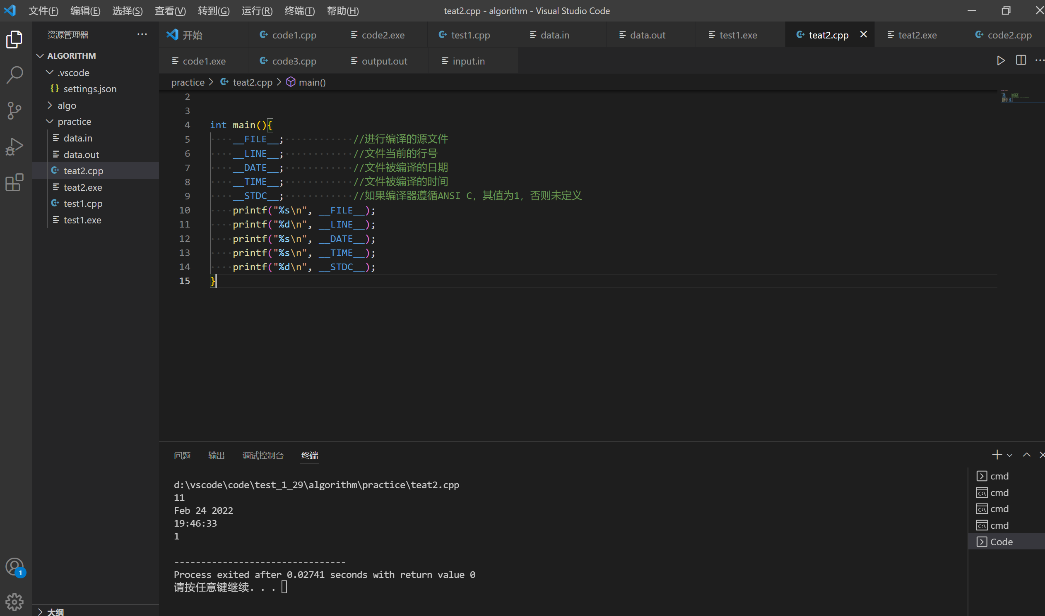
Task: Switch to the code1.cpp editor tab
Action: click(293, 35)
